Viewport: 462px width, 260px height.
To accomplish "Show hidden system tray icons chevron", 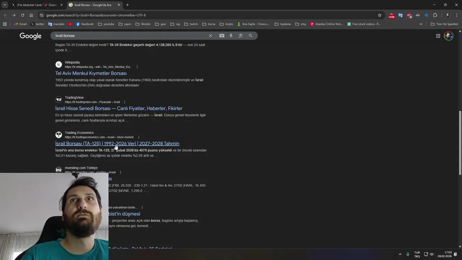I will point(400,254).
